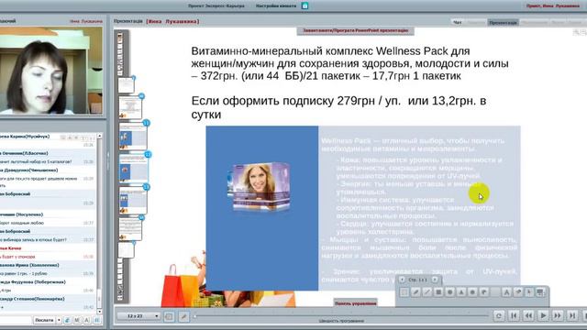Click the chat icon left of 'ME'

[67, 320]
